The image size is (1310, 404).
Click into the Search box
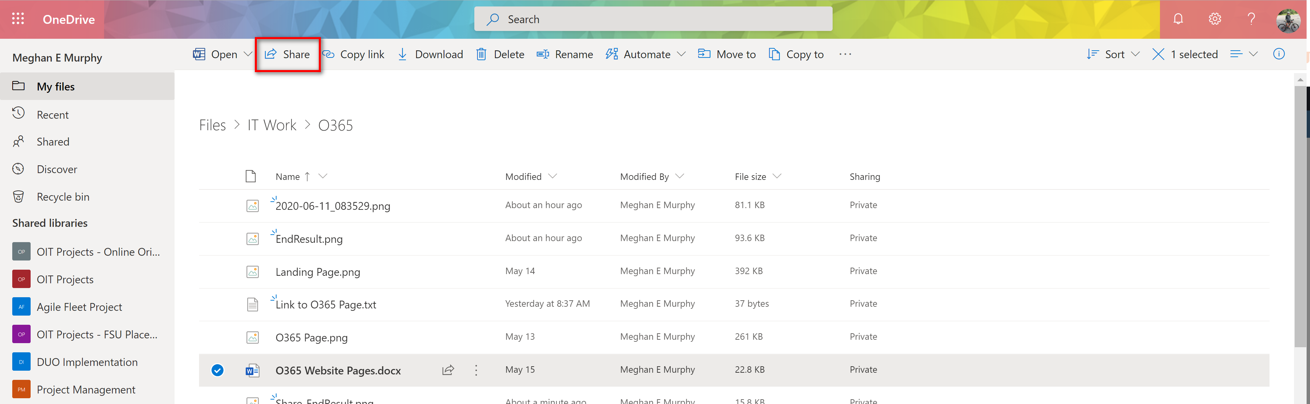click(653, 19)
